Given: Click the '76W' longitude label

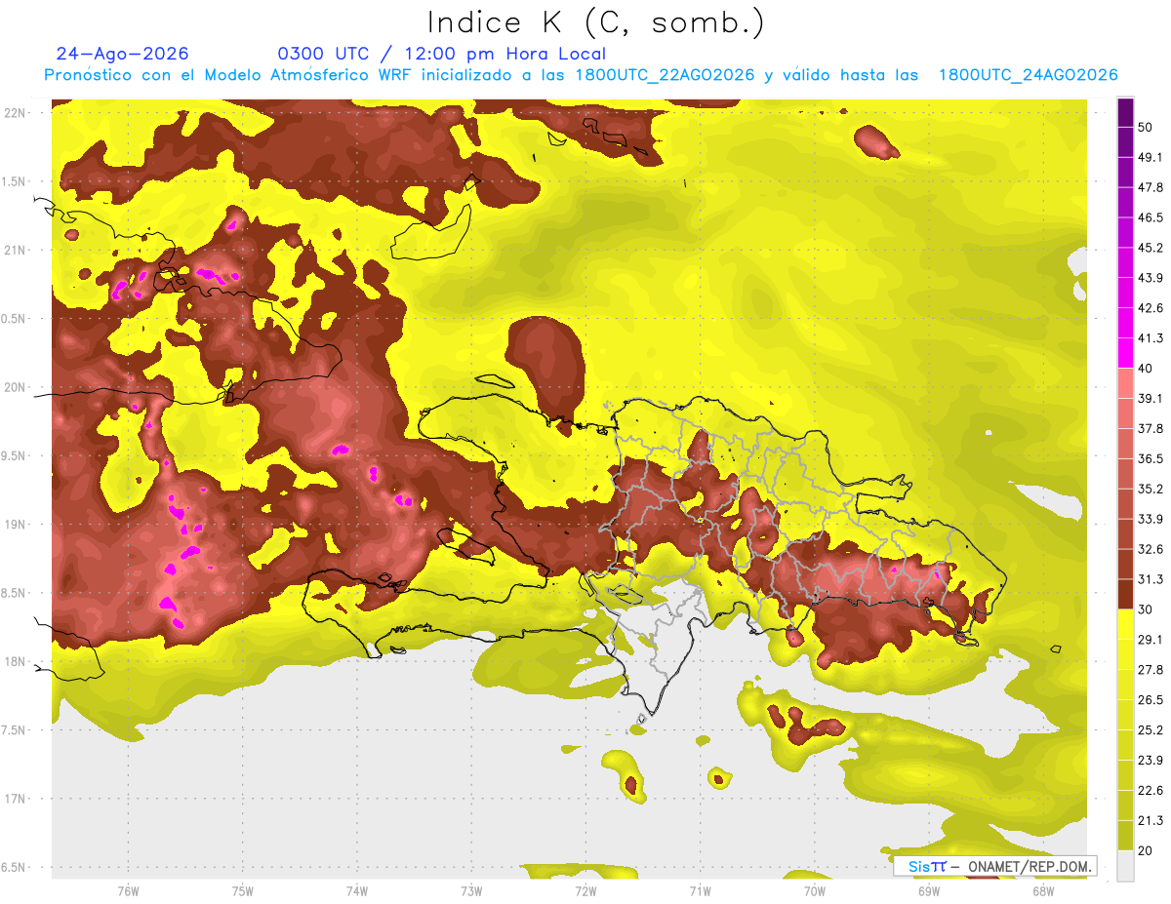Looking at the screenshot, I should point(128,891).
